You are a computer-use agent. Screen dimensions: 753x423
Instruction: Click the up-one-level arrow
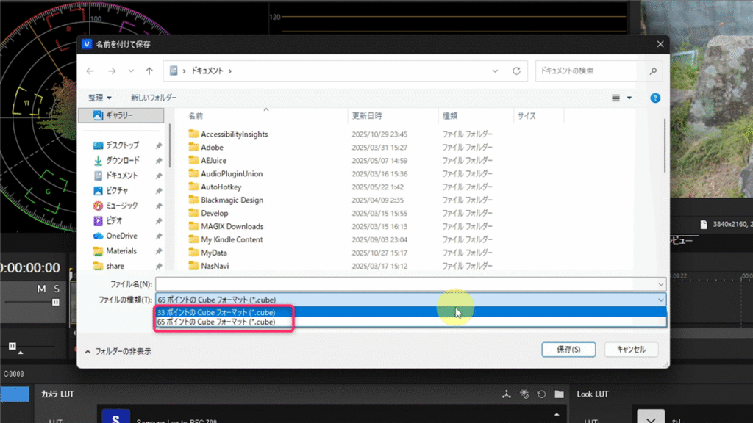click(149, 71)
